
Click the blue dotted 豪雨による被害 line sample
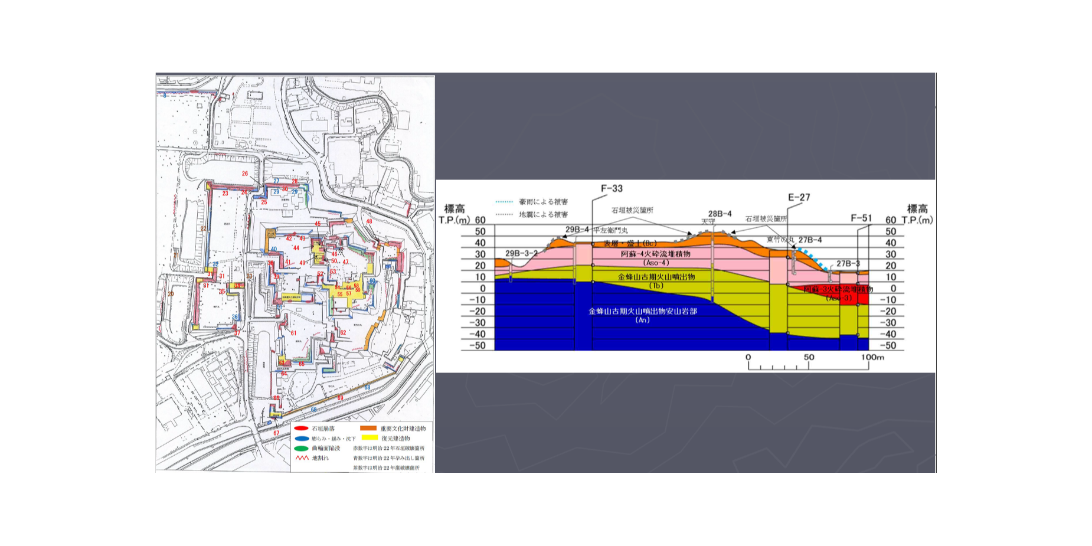pyautogui.click(x=505, y=202)
